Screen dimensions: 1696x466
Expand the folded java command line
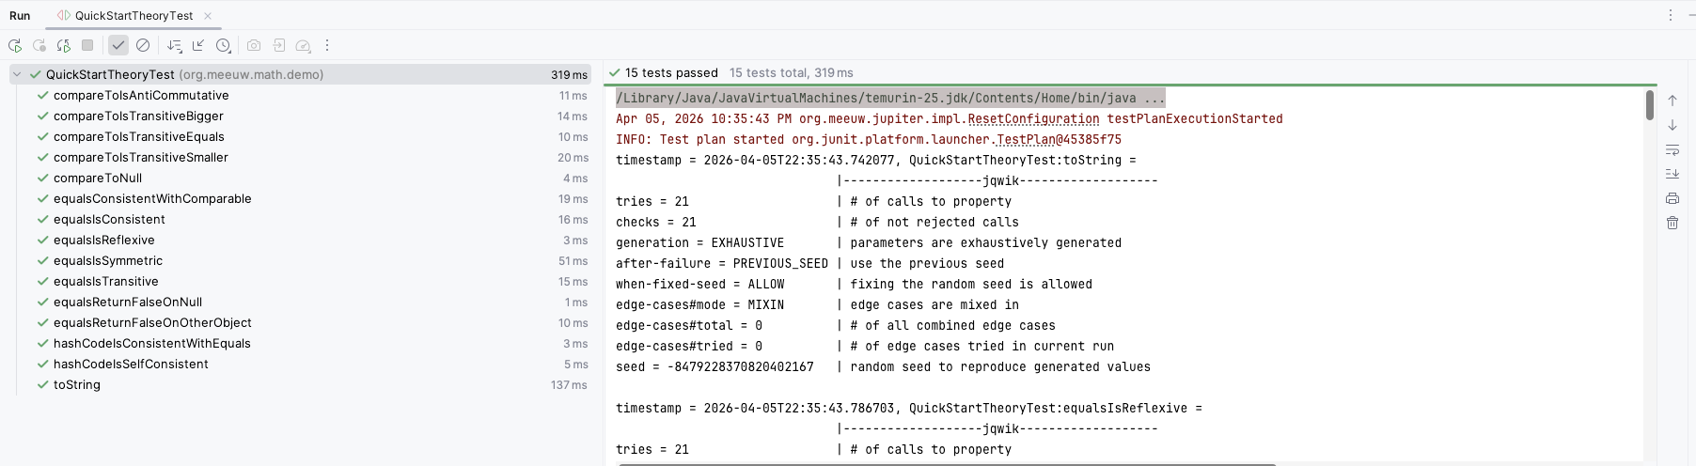(x=1154, y=99)
